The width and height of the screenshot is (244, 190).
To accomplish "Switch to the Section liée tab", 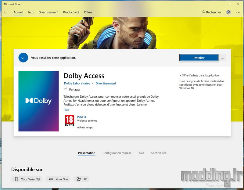I will pos(159,153).
